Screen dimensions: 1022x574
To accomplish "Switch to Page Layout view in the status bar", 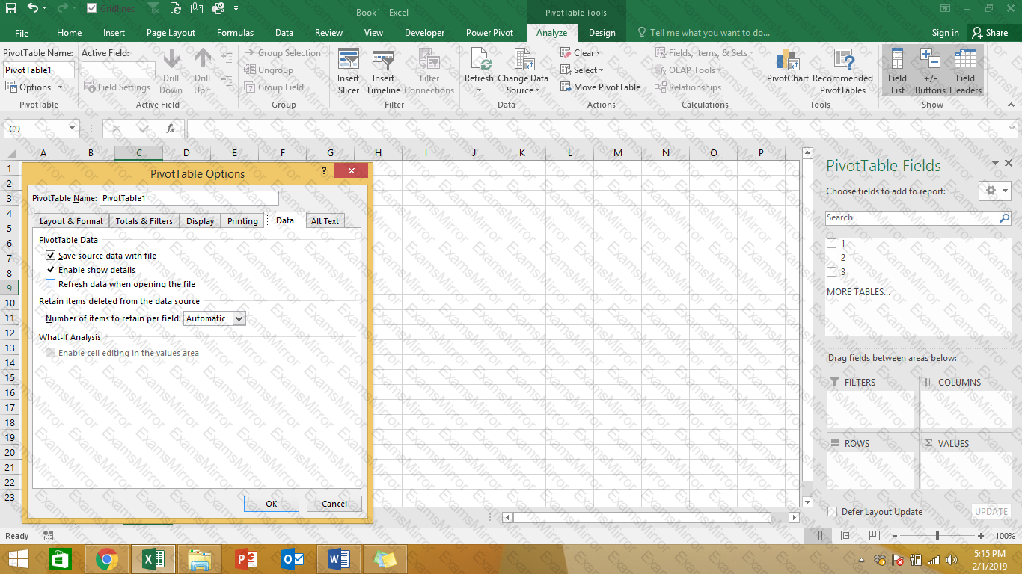I will click(845, 536).
